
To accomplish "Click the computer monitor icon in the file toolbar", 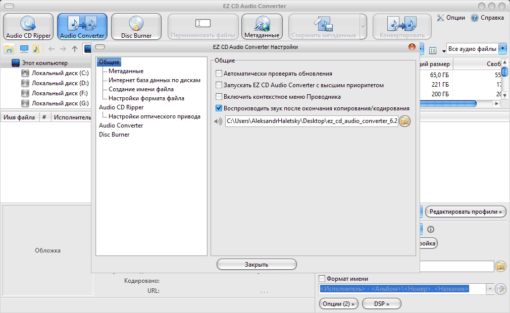I will (24, 49).
